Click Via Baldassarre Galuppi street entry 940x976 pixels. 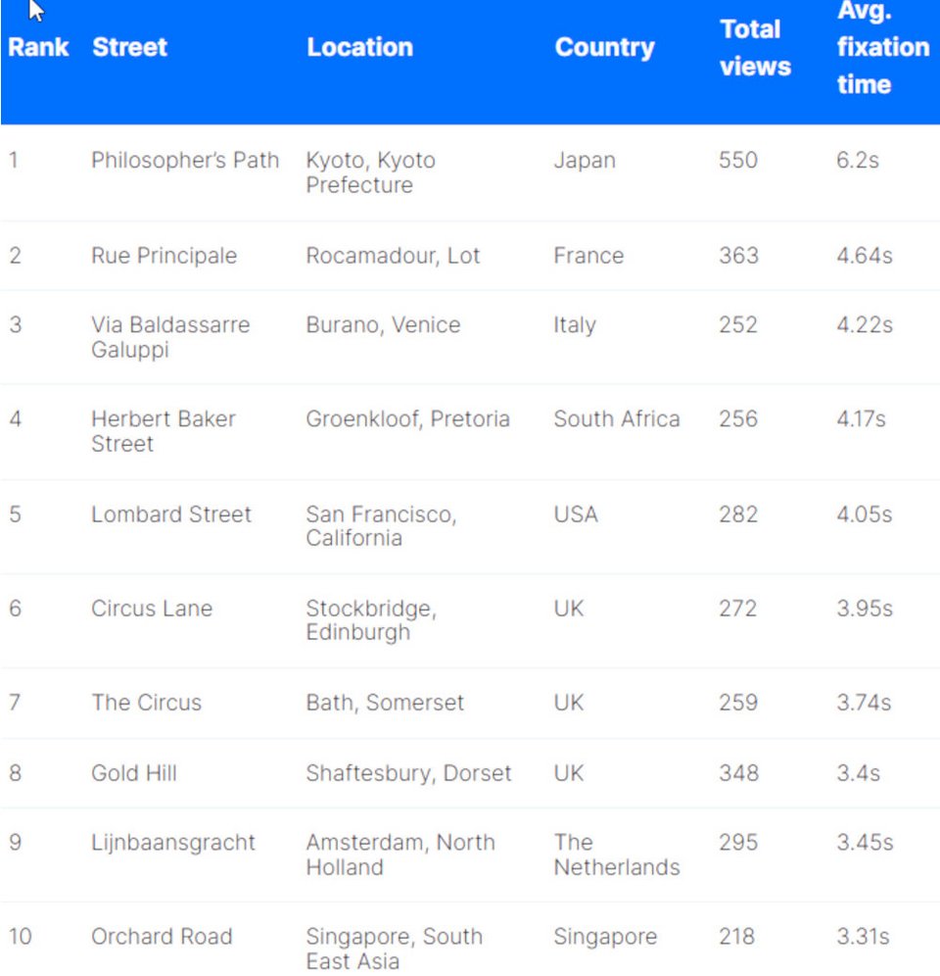170,337
